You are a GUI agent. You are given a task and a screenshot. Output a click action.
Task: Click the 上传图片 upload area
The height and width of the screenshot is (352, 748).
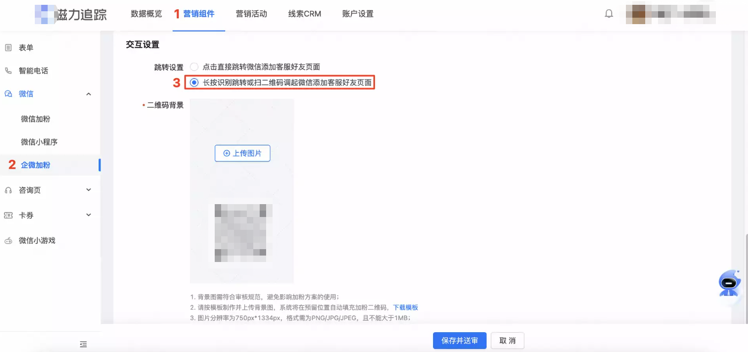click(x=242, y=153)
